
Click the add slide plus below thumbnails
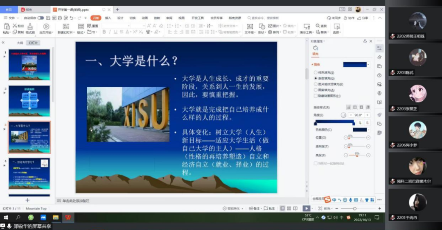click(27, 200)
